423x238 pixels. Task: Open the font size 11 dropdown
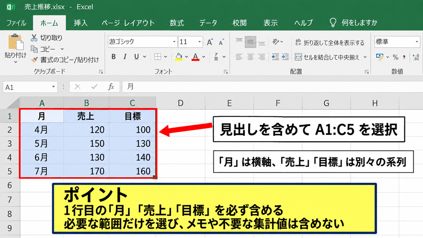[x=200, y=42]
